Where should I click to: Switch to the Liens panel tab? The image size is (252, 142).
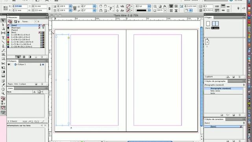(11, 88)
